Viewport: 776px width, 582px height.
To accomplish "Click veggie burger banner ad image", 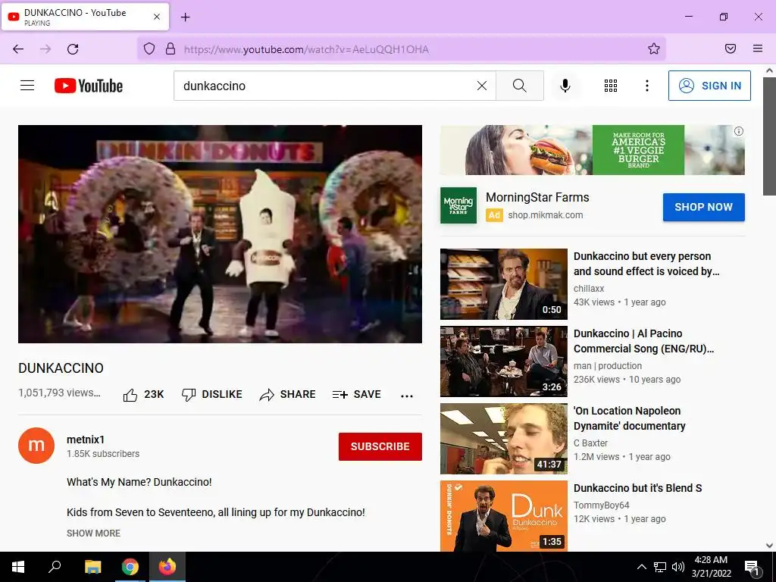I will 593,150.
